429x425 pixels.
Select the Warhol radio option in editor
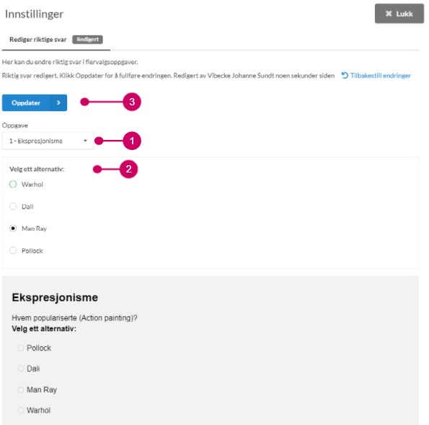coord(13,184)
